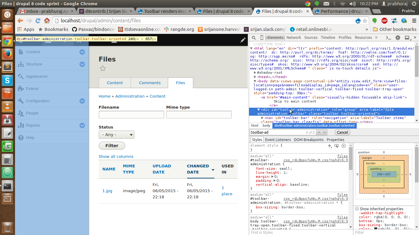This screenshot has width=419, height=235.
Task: Expand the head element node
Action: (255, 77)
